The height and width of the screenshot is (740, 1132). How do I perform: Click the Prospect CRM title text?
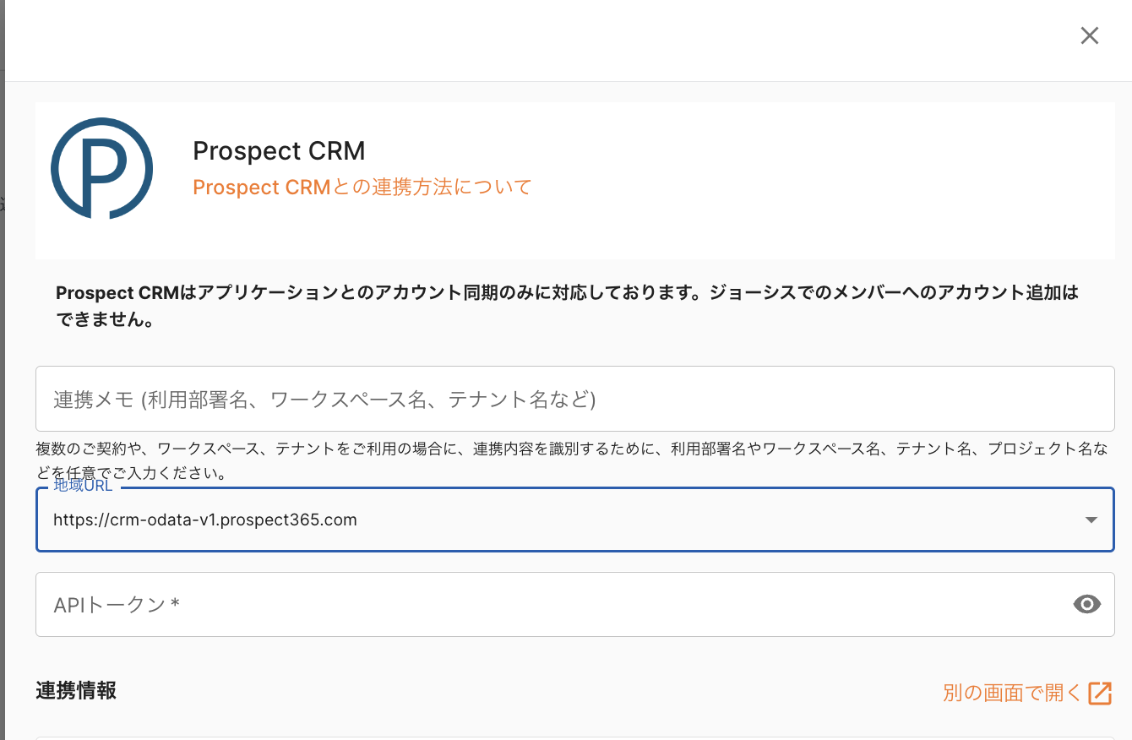pyautogui.click(x=279, y=150)
